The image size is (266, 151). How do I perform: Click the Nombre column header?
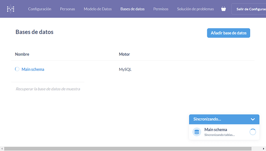[22, 54]
